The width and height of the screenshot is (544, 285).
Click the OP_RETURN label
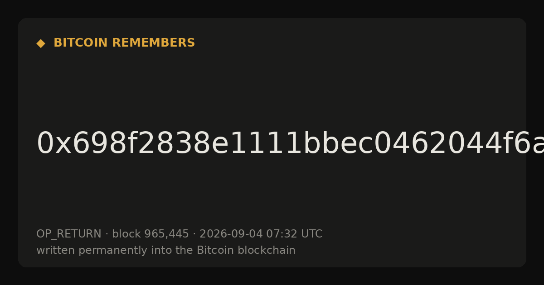[69, 234]
